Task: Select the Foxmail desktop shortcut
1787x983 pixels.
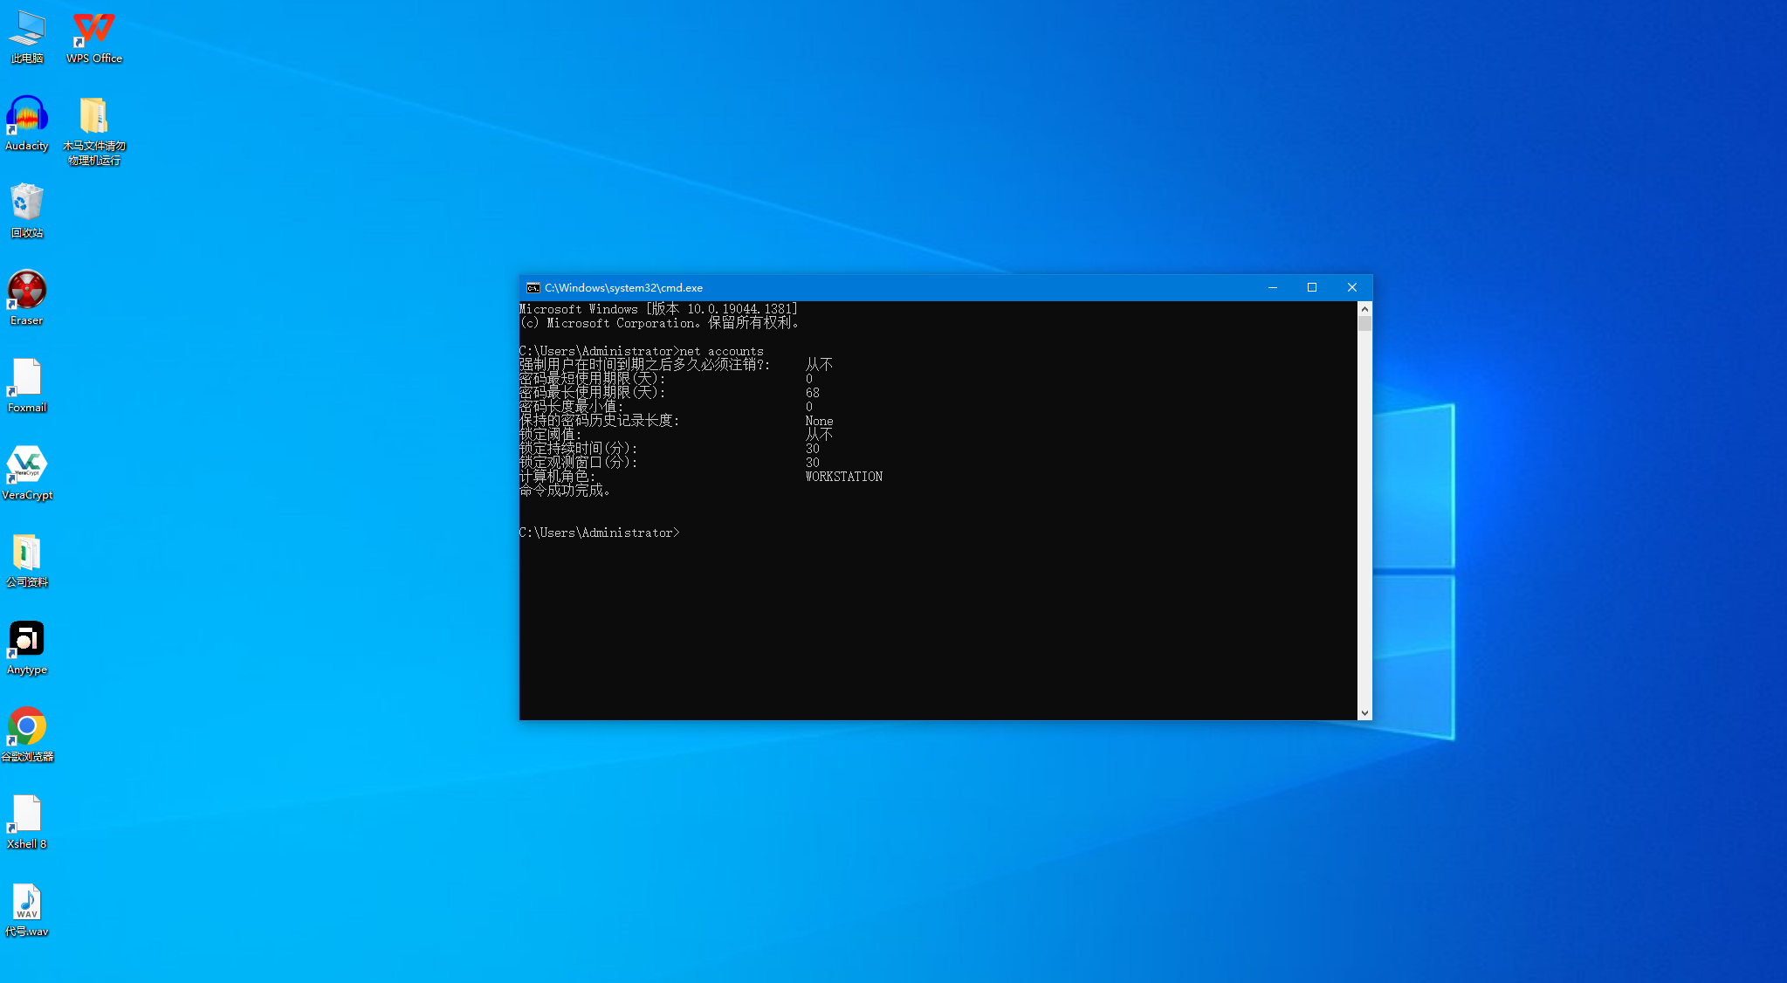Action: click(x=26, y=385)
